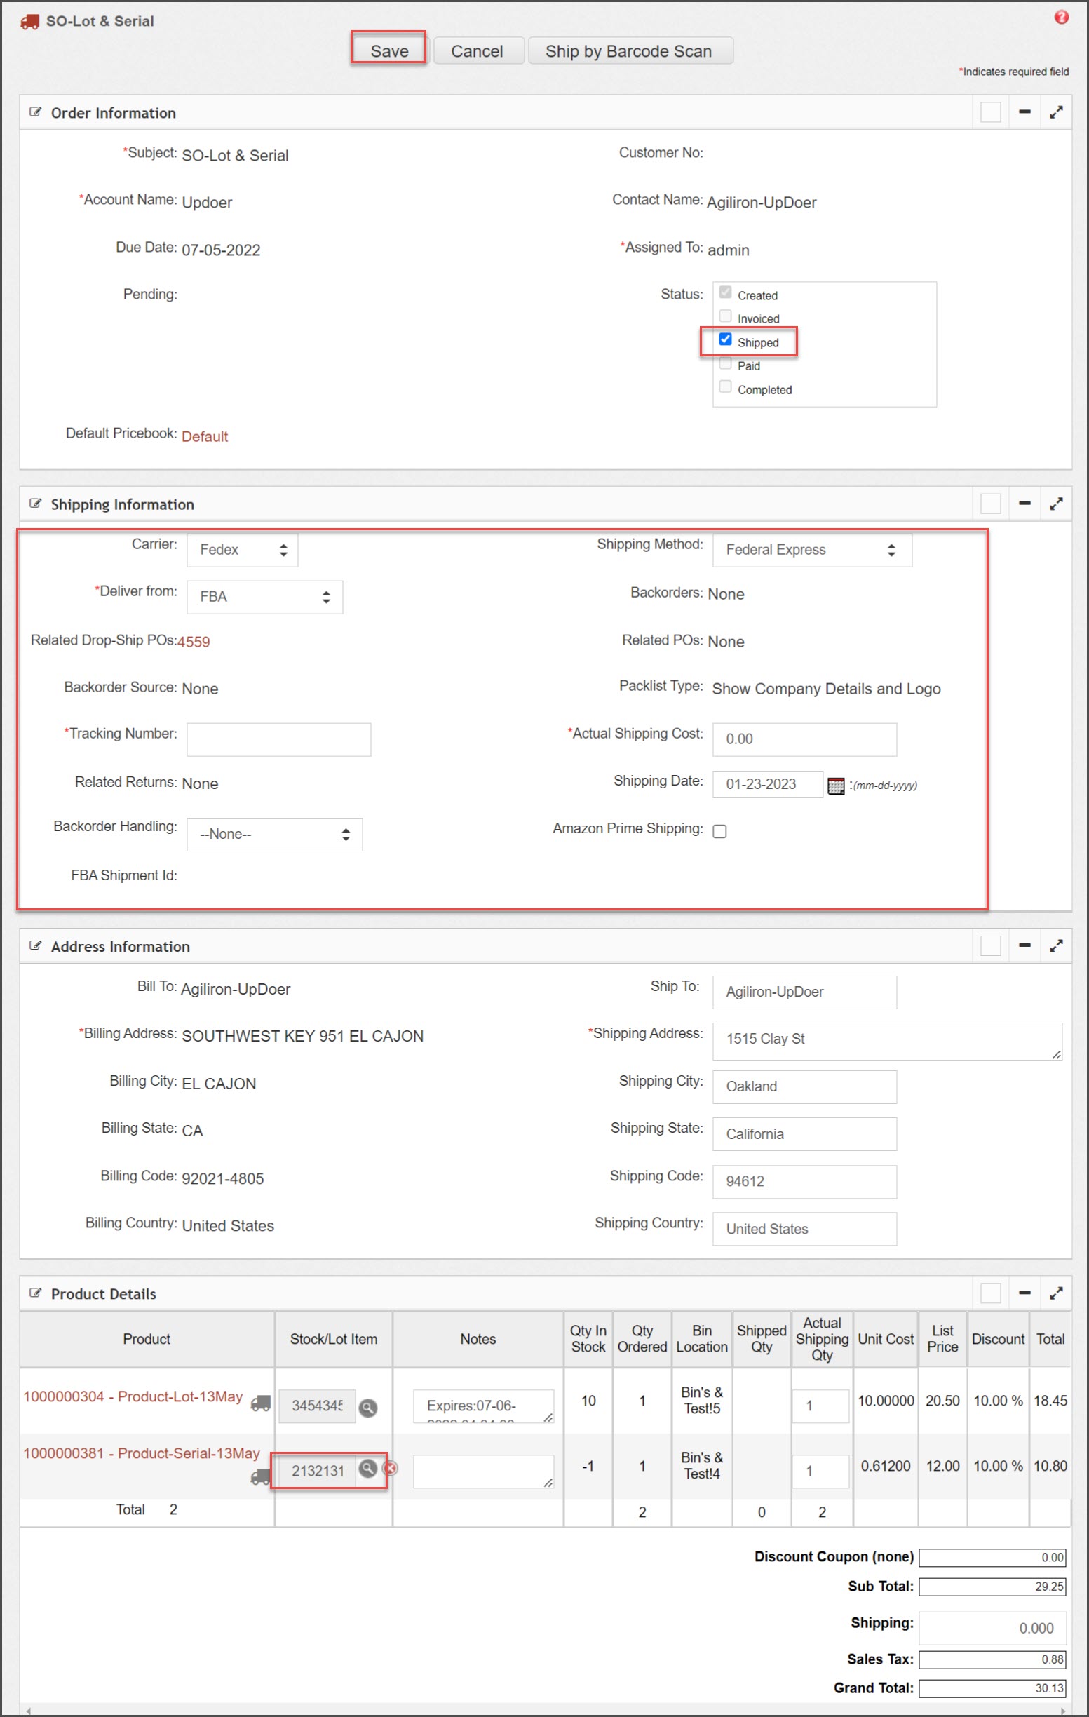
Task: Click Actual Shipping Qty for Product-Lot-13May
Action: [x=820, y=1406]
